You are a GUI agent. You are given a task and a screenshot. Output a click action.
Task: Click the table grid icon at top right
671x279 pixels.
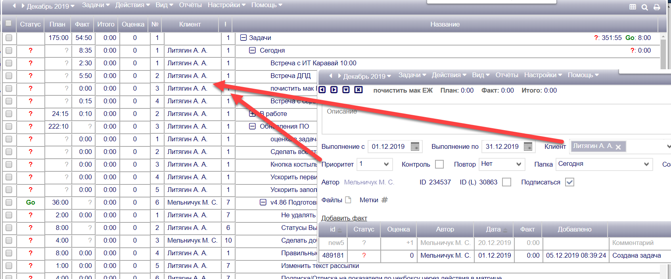(633, 7)
